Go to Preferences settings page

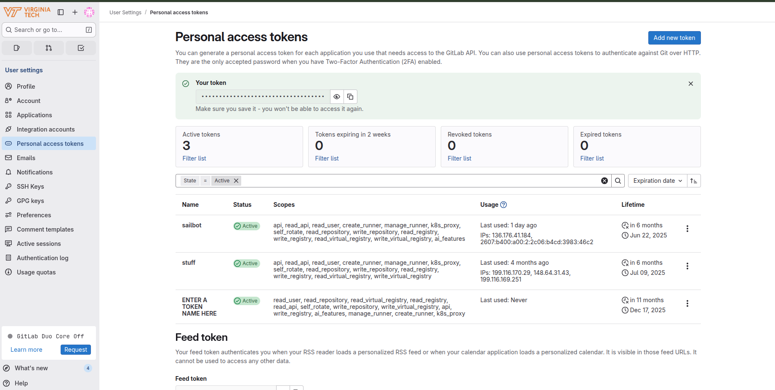click(x=34, y=215)
